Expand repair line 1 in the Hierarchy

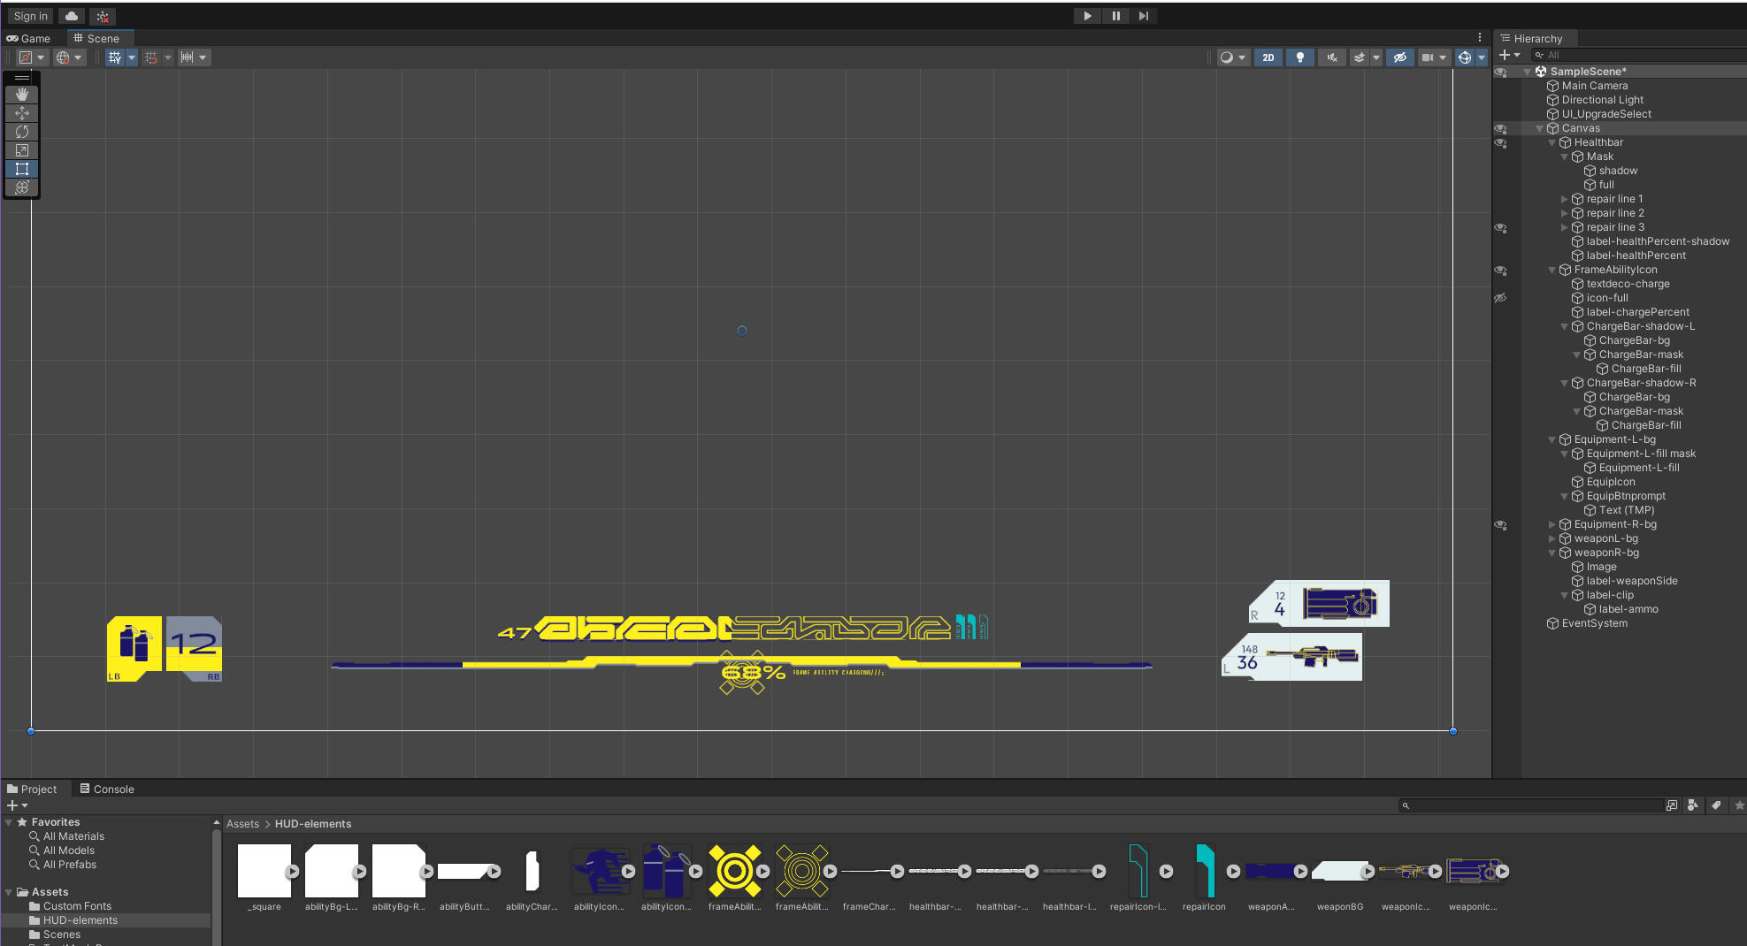1564,199
